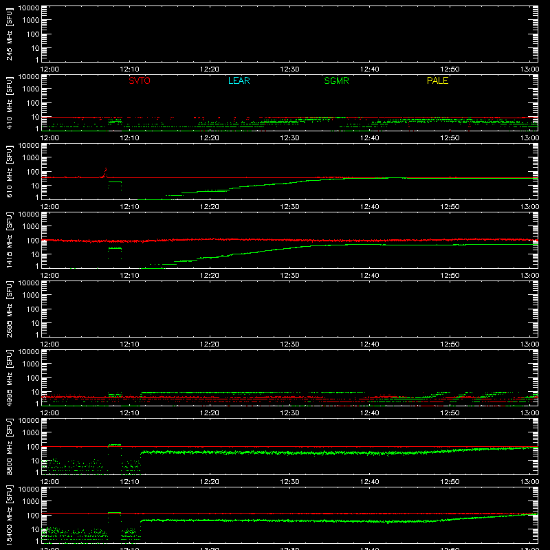Screen dimensions: 550x550
Task: Click the yellow PALE station legend label
Action: (437, 80)
